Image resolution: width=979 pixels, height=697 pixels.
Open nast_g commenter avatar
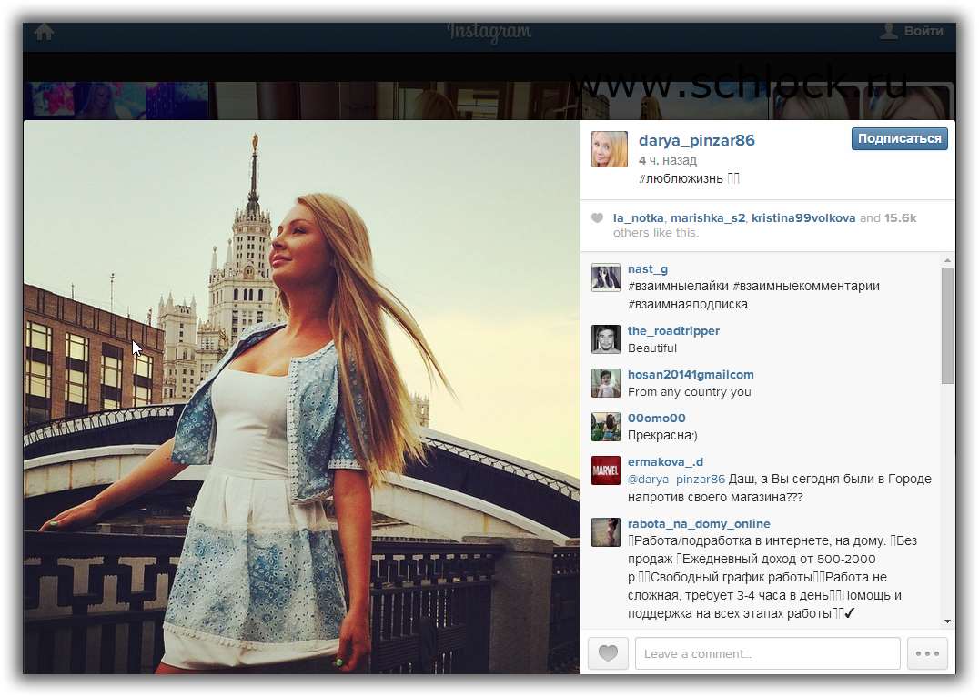click(x=606, y=278)
